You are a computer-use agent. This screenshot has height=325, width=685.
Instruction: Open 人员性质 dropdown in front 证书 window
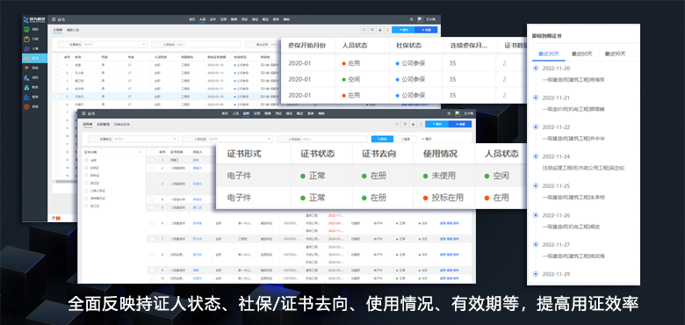pos(240,139)
